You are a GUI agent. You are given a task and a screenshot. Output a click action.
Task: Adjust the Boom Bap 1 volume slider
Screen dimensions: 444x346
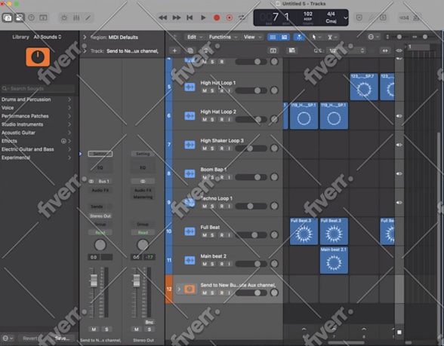tap(251, 177)
